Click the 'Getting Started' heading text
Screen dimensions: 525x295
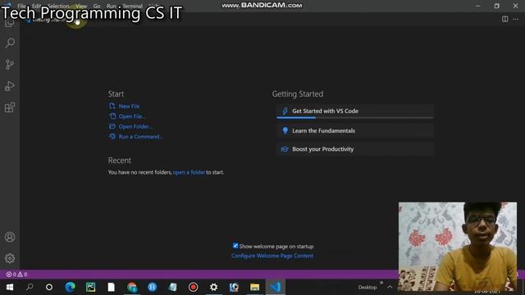[x=297, y=94]
